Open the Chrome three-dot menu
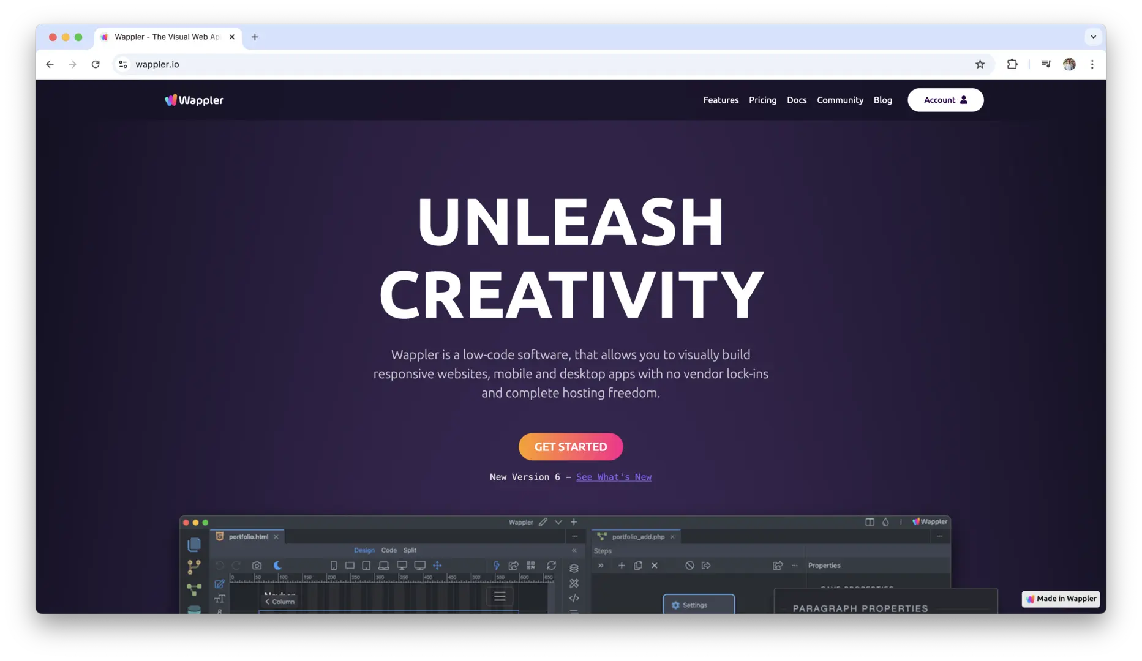The image size is (1142, 661). point(1092,64)
